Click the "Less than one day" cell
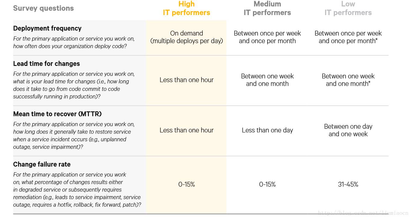Viewport: 412px width, 219px height. pyautogui.click(x=267, y=130)
